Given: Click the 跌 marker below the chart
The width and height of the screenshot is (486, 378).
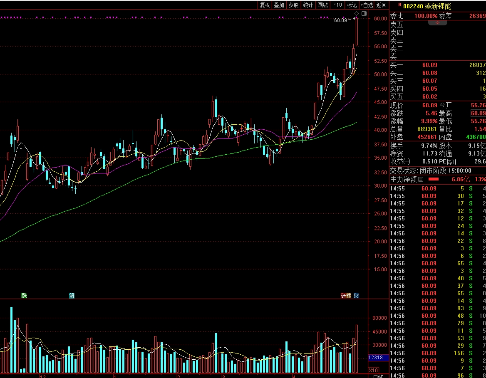Looking at the screenshot, I should coord(24,296).
